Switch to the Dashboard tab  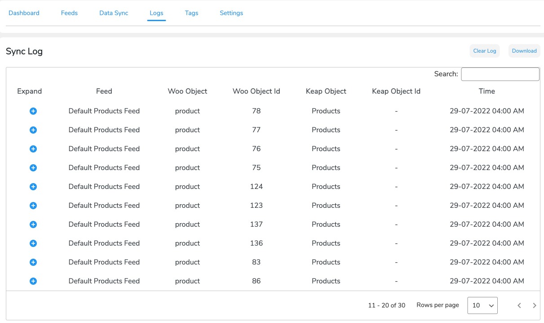point(24,13)
